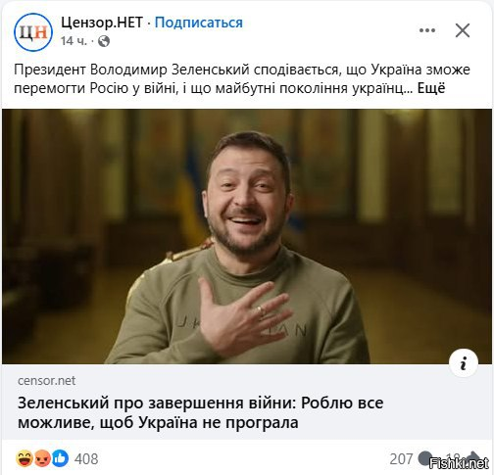Image resolution: width=494 pixels, height=475 pixels.
Task: Click the 14 ч. post timestamp
Action: 74,41
